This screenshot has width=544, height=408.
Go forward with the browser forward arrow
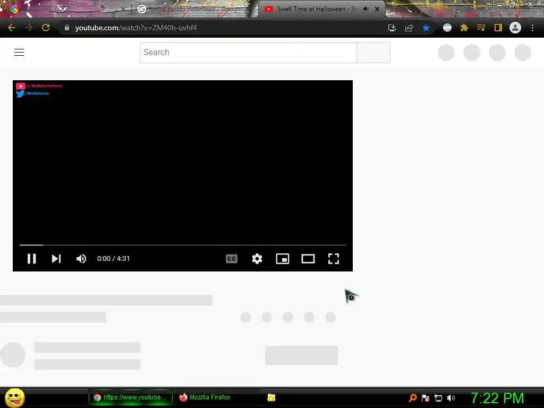pos(29,28)
